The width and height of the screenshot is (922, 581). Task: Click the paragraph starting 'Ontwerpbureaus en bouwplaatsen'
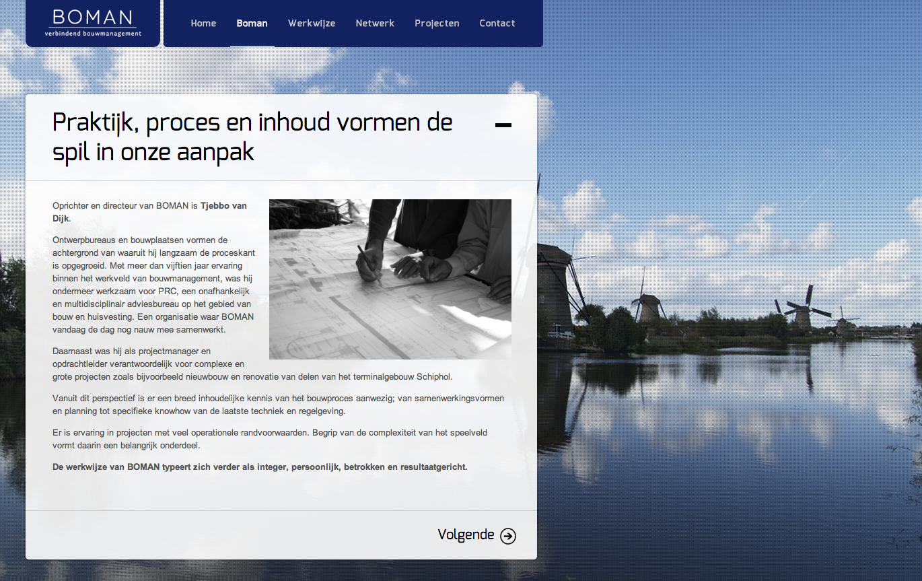tap(153, 285)
